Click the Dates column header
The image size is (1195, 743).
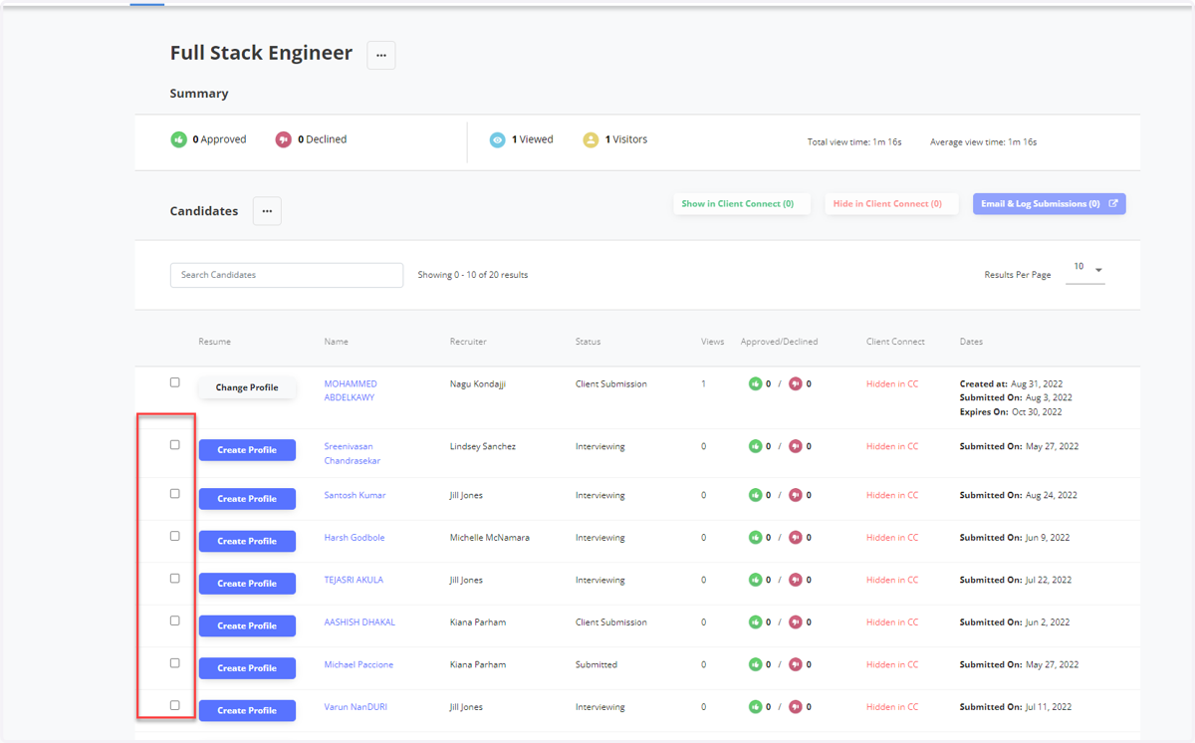pyautogui.click(x=971, y=342)
